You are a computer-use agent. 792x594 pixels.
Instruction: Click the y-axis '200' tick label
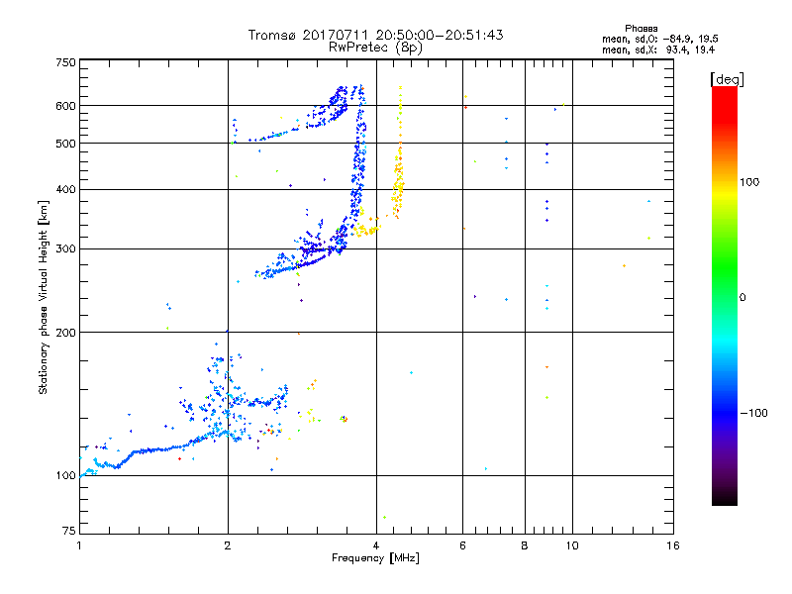(x=66, y=333)
